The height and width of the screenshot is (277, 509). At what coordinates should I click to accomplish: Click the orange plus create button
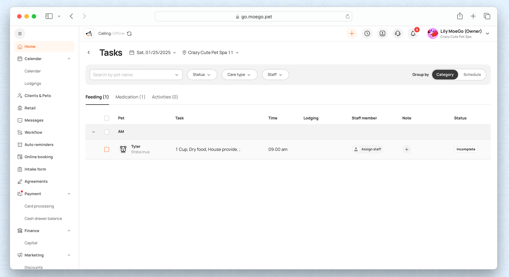point(352,34)
